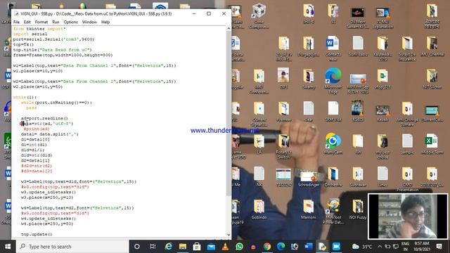Image resolution: width=450 pixels, height=253 pixels.
Task: Click the Type here to search box
Action: tap(72, 247)
